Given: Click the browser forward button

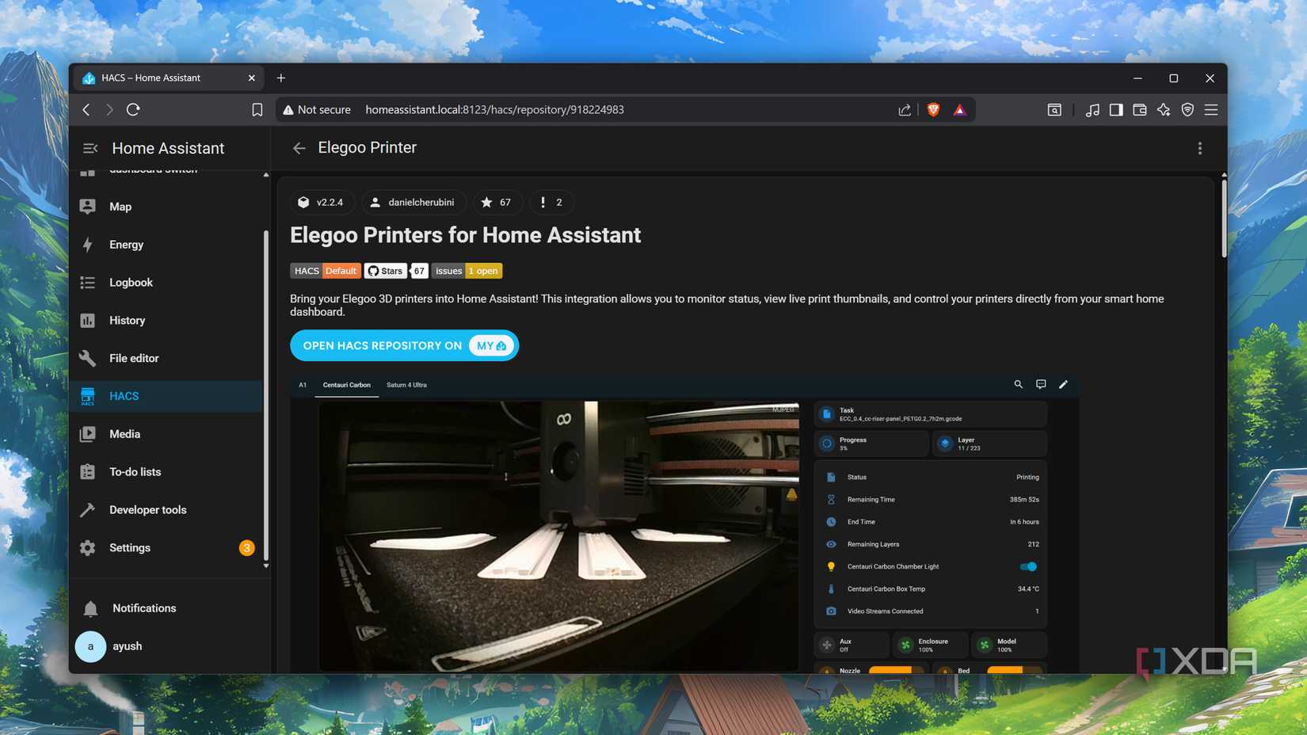Looking at the screenshot, I should click(109, 109).
